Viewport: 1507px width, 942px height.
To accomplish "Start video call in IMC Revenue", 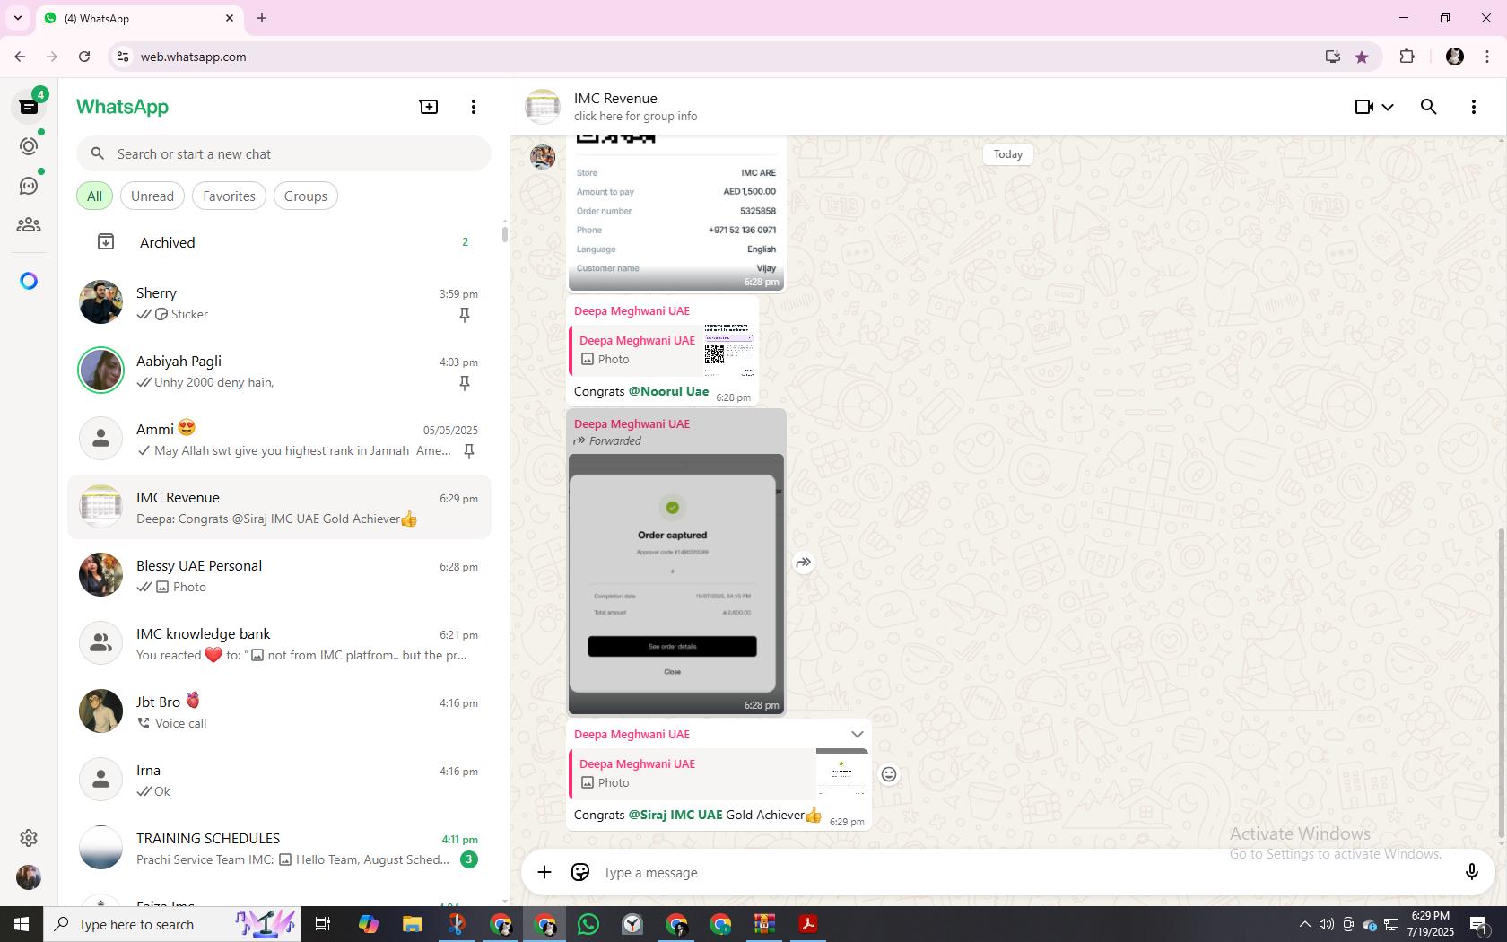I will click(1363, 107).
